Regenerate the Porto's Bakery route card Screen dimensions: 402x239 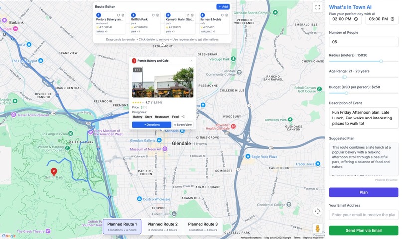[118, 15]
